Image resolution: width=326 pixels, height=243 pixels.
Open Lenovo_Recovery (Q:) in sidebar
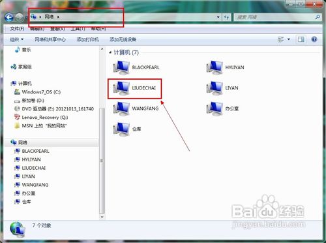coord(41,118)
